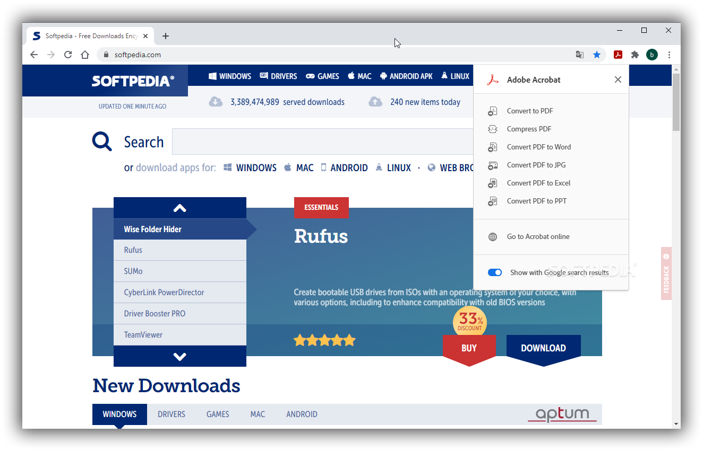Click the Adobe Acrobat logo in popup header
Image resolution: width=703 pixels, height=451 pixels.
point(493,80)
